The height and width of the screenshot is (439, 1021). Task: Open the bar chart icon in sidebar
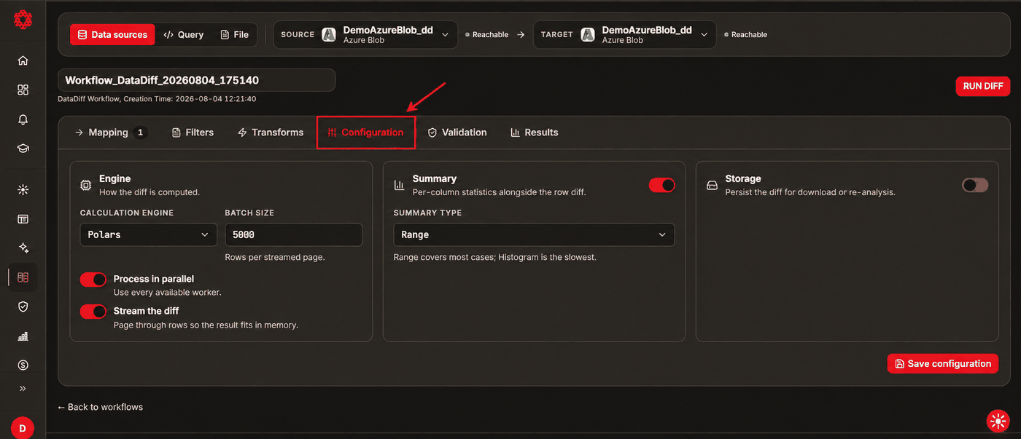click(x=23, y=336)
